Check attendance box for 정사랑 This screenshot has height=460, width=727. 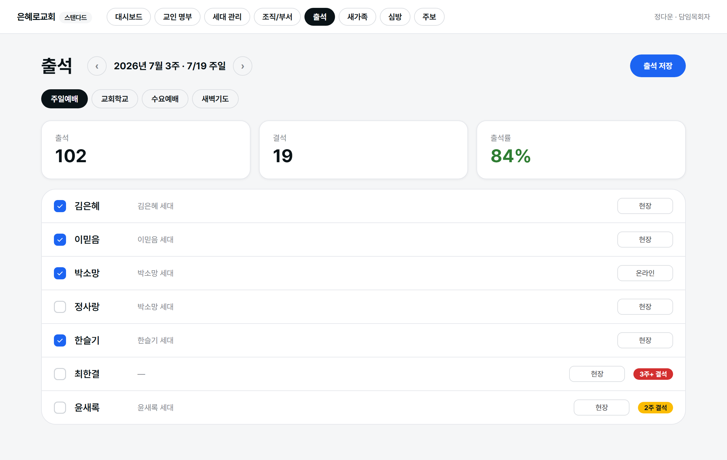(60, 307)
